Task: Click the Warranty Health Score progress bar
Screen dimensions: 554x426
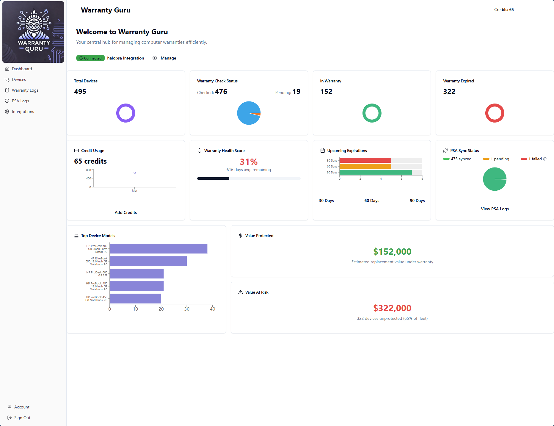Action: [x=249, y=178]
